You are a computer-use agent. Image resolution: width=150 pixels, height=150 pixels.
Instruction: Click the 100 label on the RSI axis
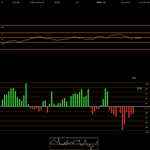coord(2,27)
